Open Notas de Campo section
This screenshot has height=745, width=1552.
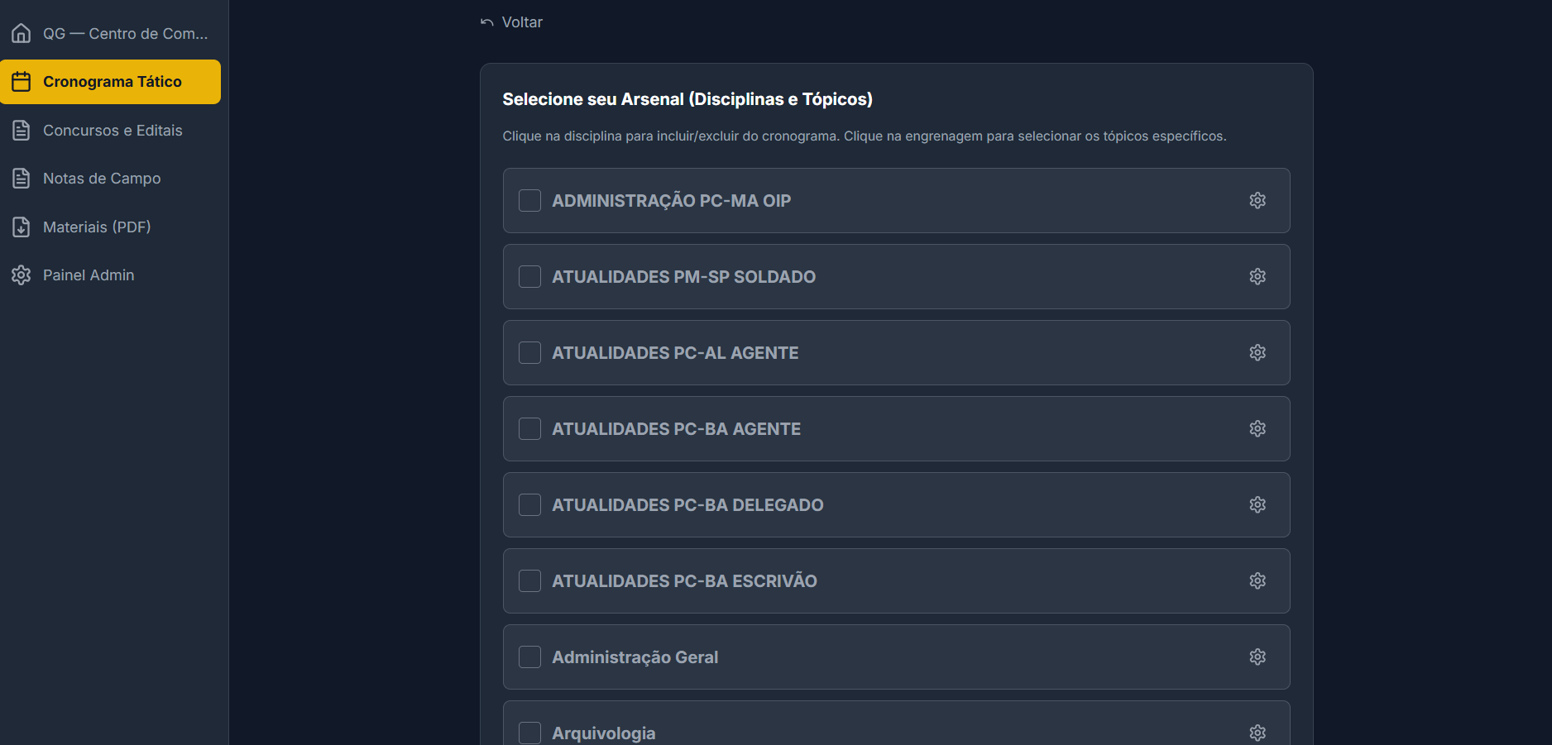pyautogui.click(x=110, y=179)
